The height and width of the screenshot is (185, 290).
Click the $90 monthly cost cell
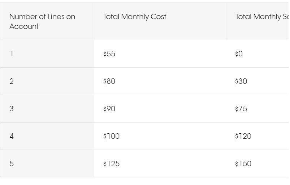click(160, 109)
